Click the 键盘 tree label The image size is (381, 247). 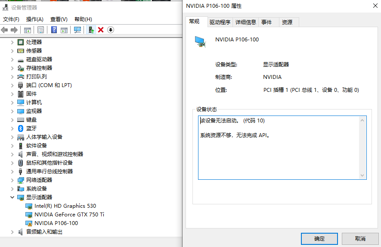(31, 120)
